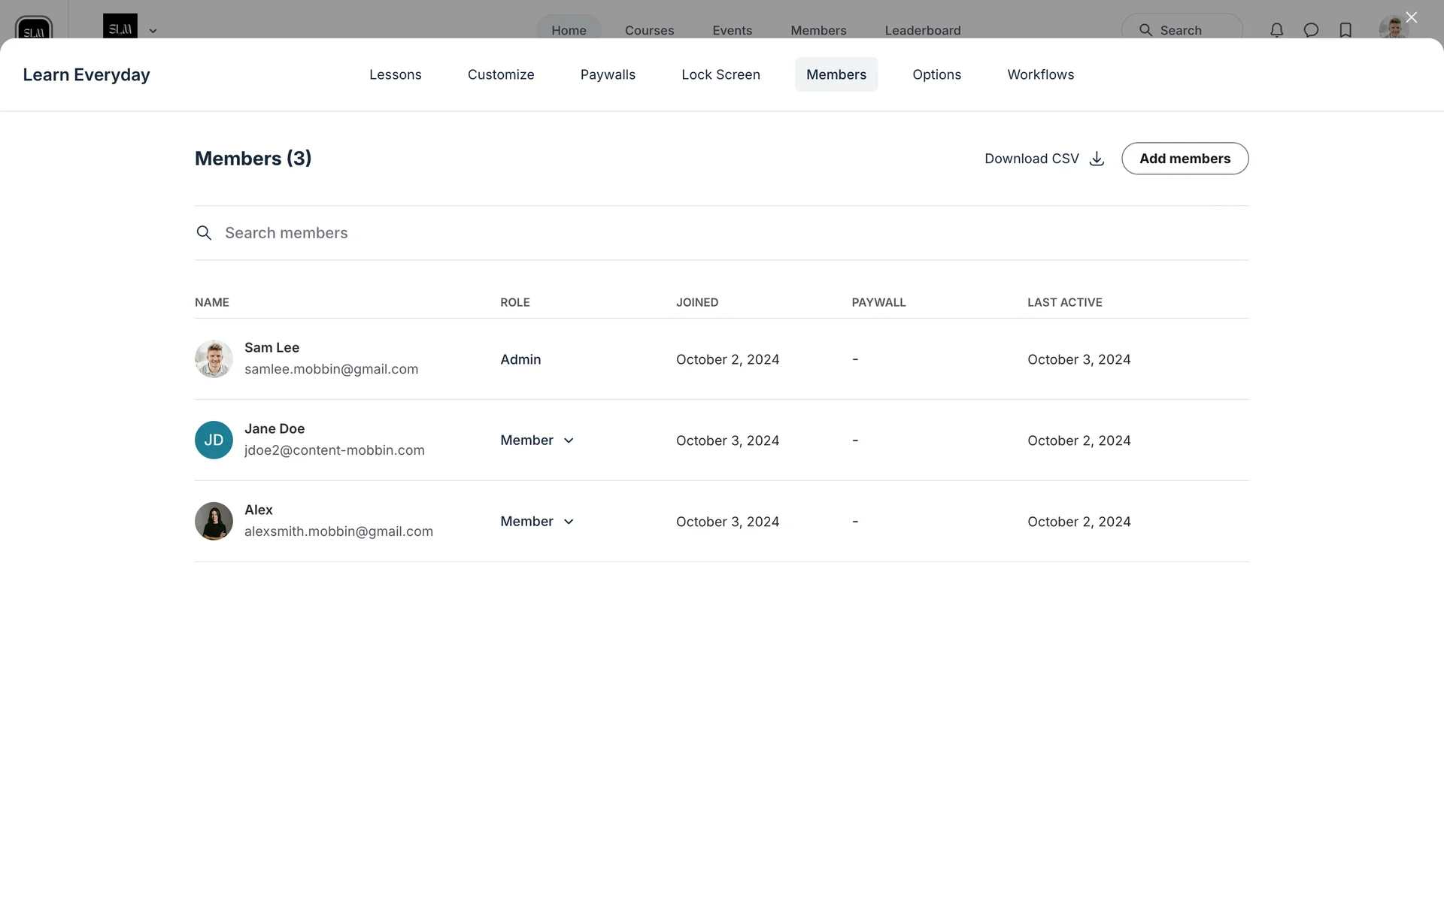Screen dimensions: 1444x902
Task: Open the chat messages bubble icon
Action: 1311,30
